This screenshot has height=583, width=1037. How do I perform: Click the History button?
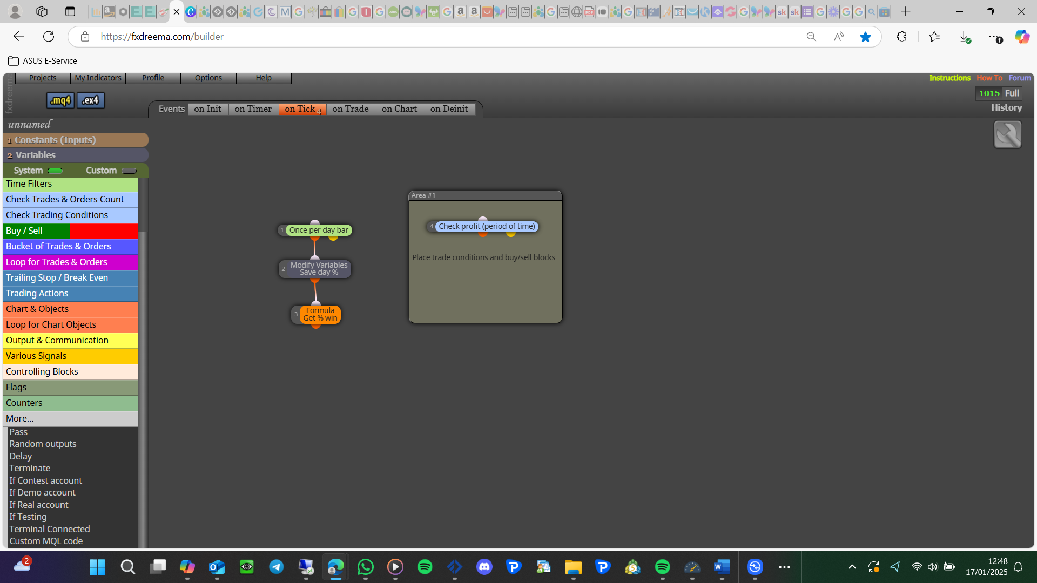coord(1006,107)
